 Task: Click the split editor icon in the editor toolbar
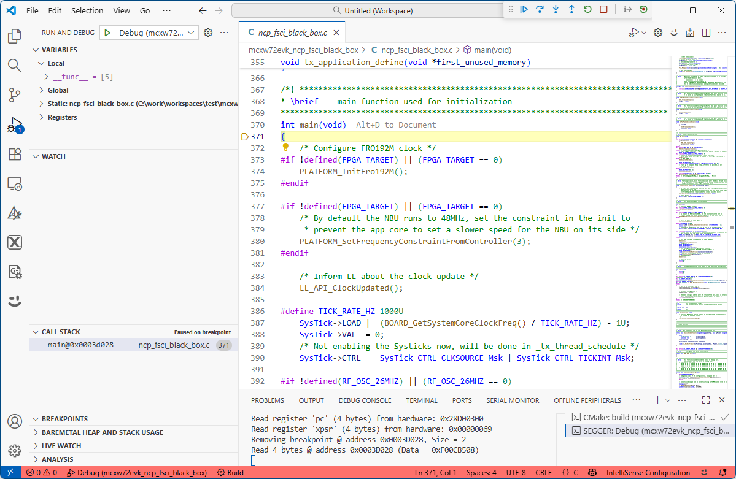pyautogui.click(x=707, y=33)
